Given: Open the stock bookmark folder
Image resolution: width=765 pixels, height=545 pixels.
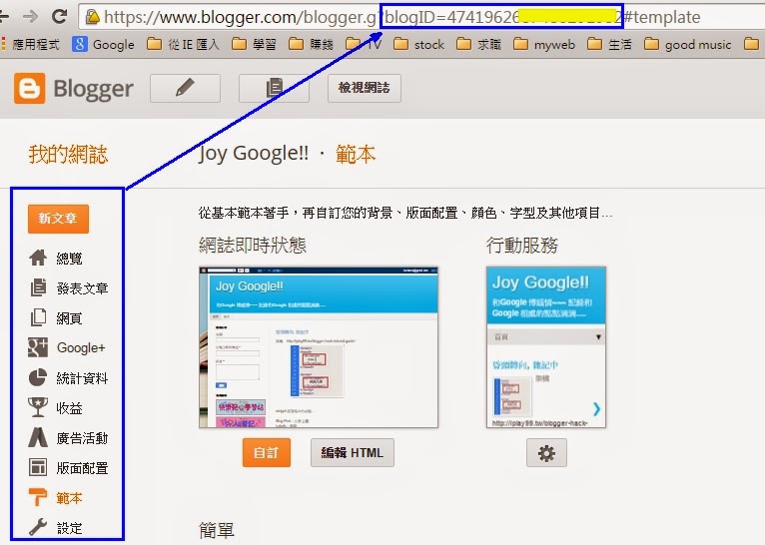Looking at the screenshot, I should coord(419,44).
